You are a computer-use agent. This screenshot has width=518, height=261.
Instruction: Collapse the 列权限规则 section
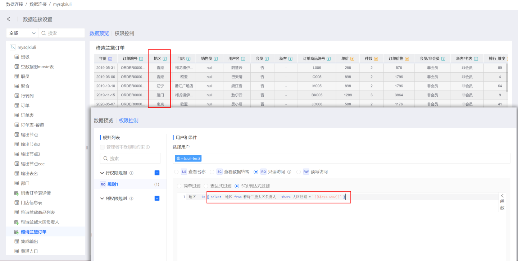click(x=102, y=198)
